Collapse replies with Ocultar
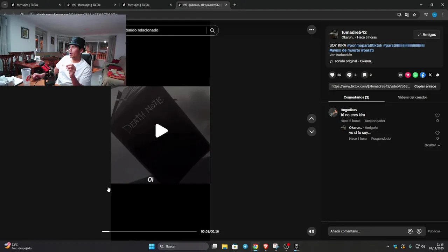Screen dimensions: 448x252 (432, 145)
